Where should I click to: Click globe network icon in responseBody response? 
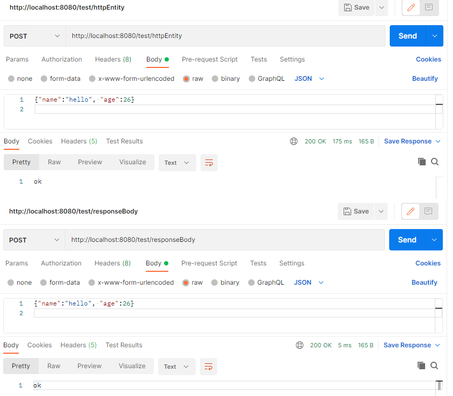point(300,345)
